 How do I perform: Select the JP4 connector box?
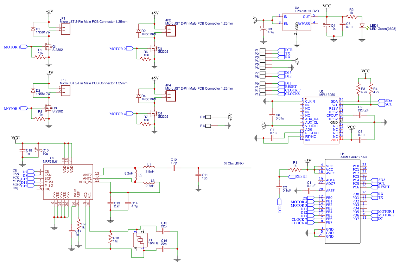point(171,96)
